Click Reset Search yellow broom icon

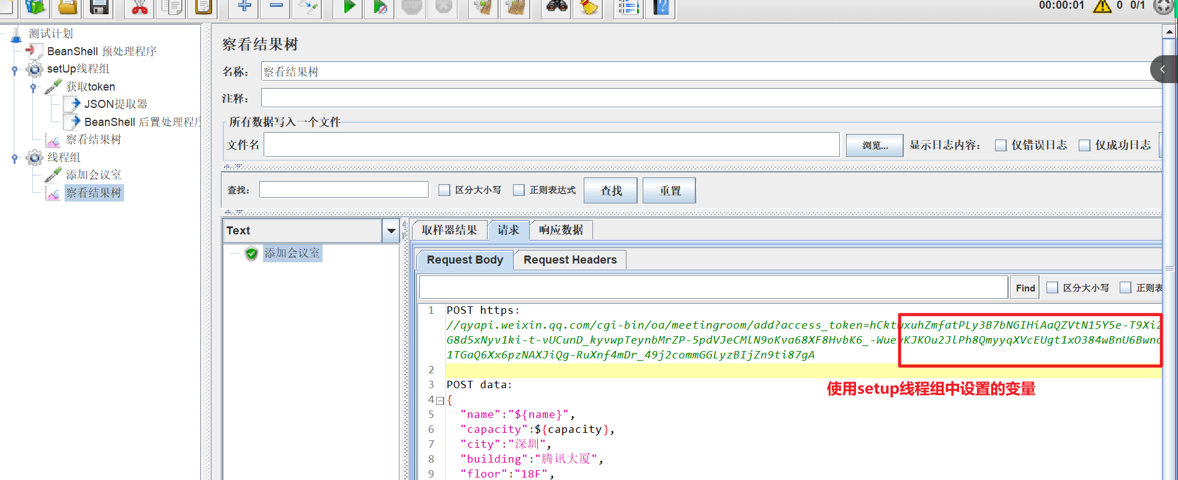588,7
